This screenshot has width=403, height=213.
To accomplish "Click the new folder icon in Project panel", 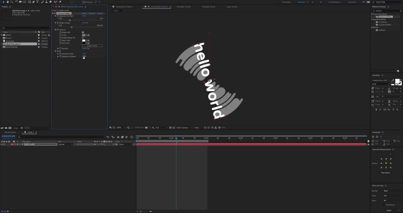I will point(6,128).
